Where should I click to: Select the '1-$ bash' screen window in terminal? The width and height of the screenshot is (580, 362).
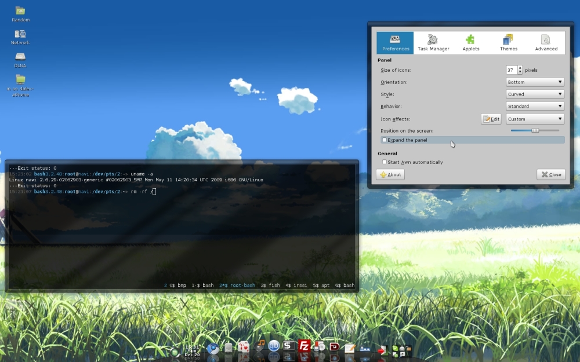(x=202, y=285)
